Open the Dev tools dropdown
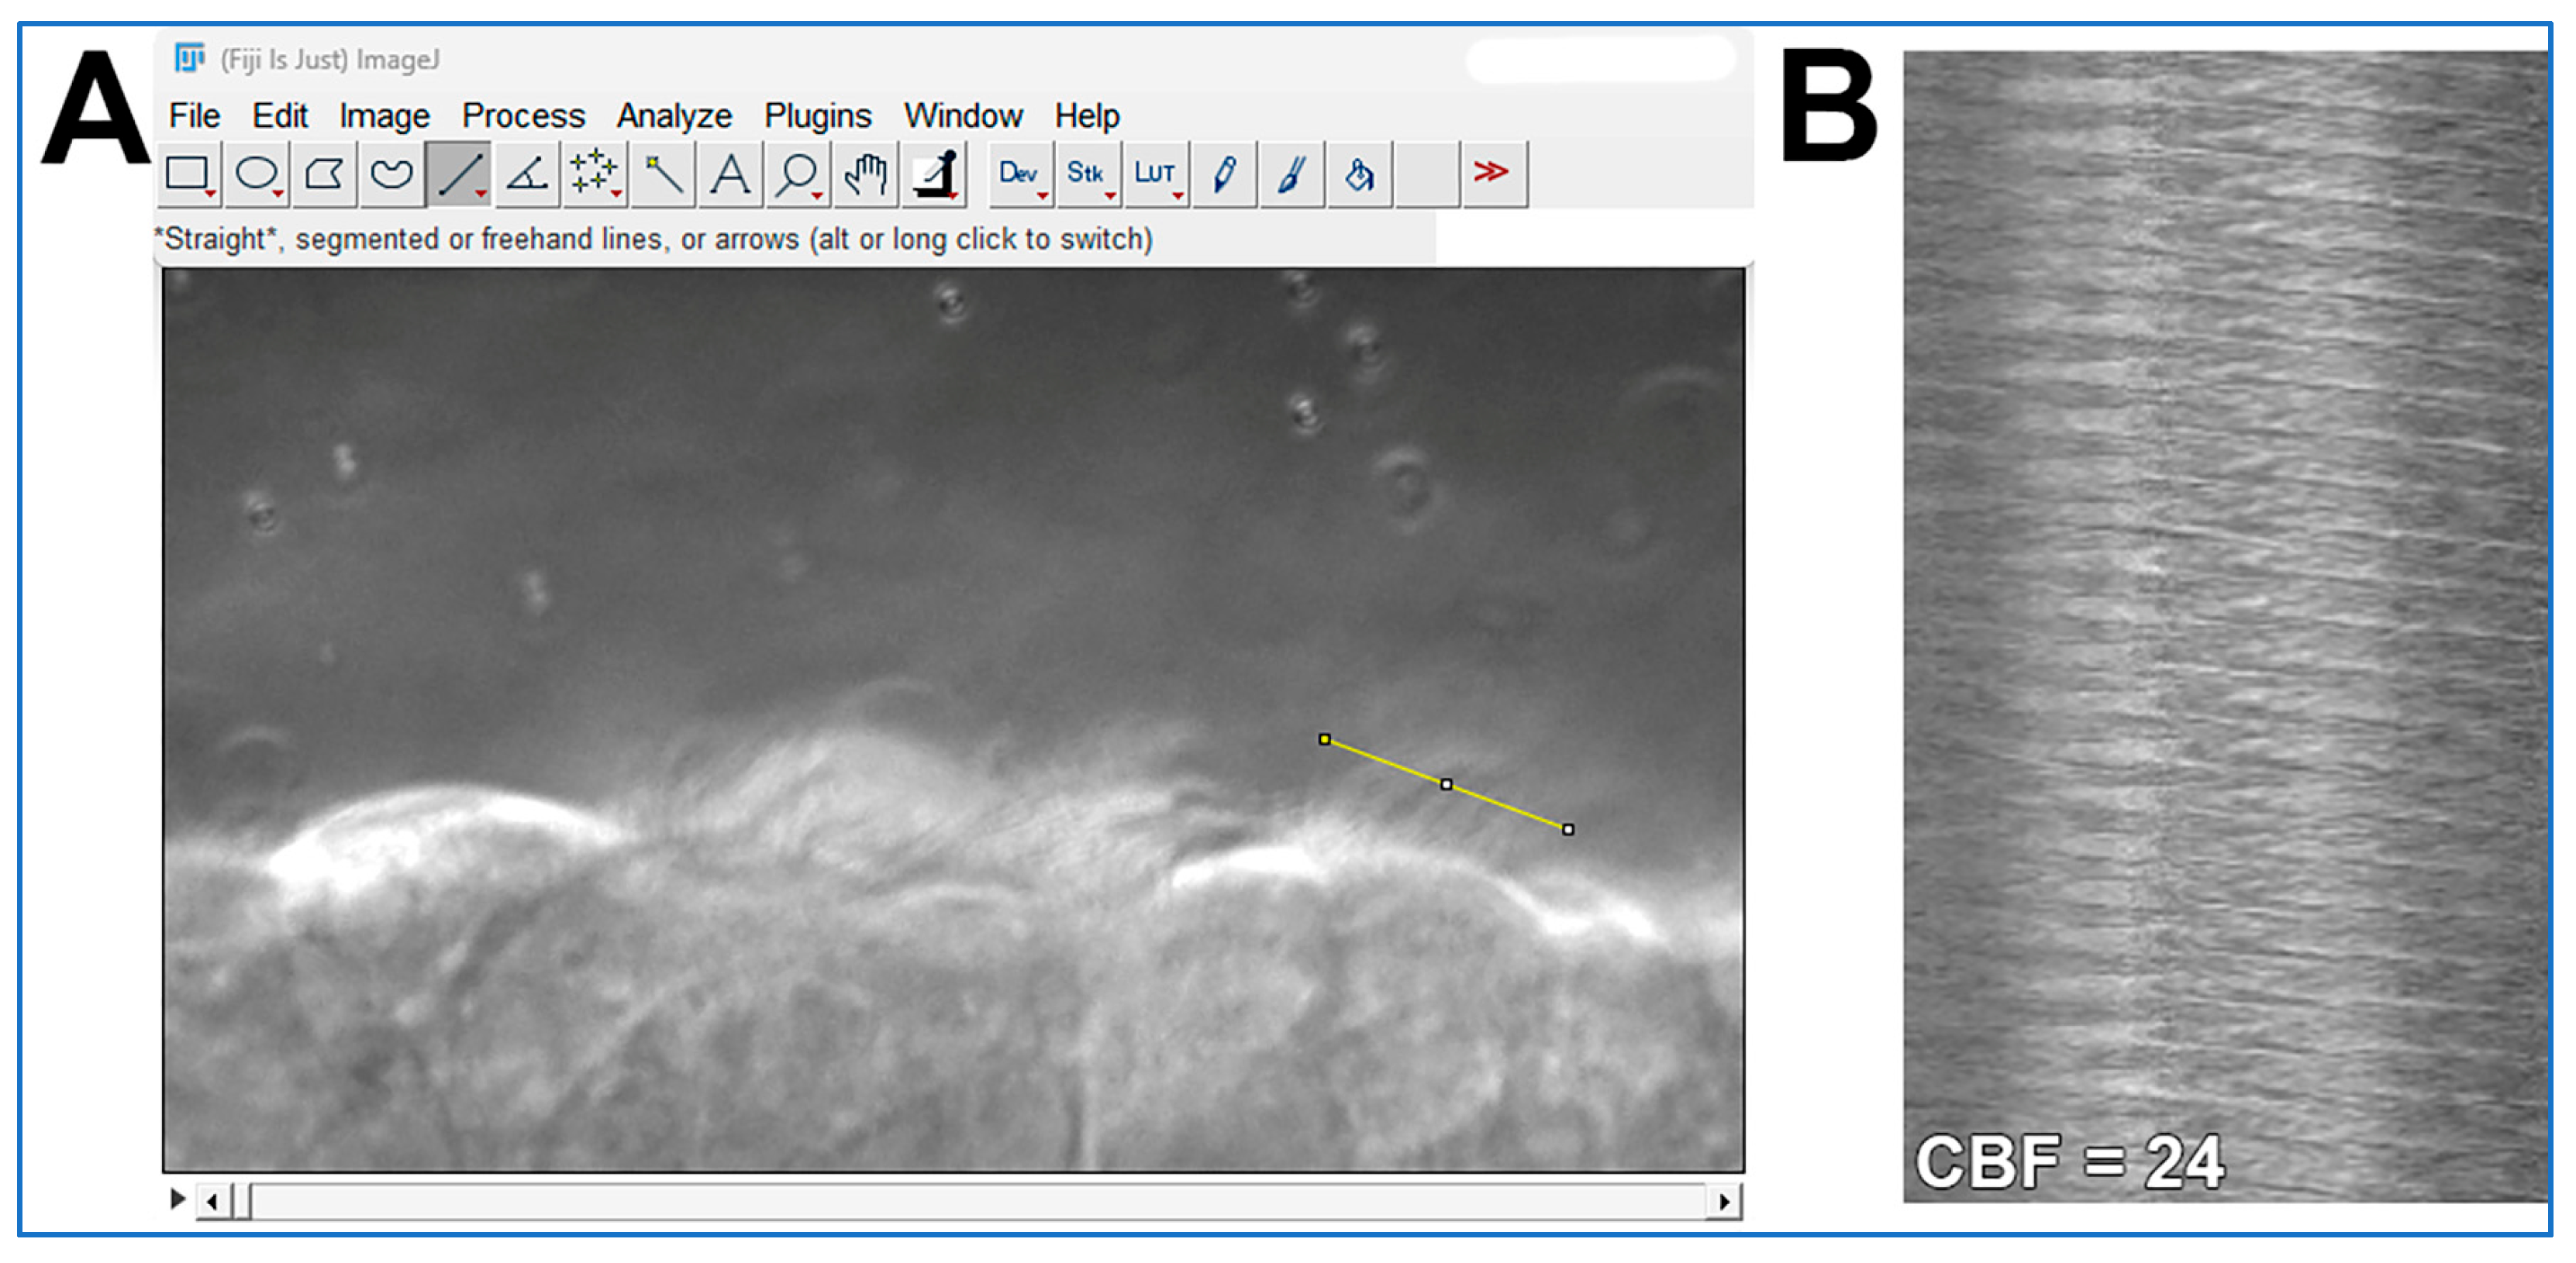Viewport: 2576px width, 1263px height. pos(1019,174)
